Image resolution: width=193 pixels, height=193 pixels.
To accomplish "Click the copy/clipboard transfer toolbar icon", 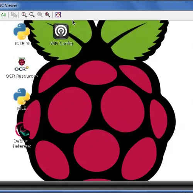I will [14, 15].
